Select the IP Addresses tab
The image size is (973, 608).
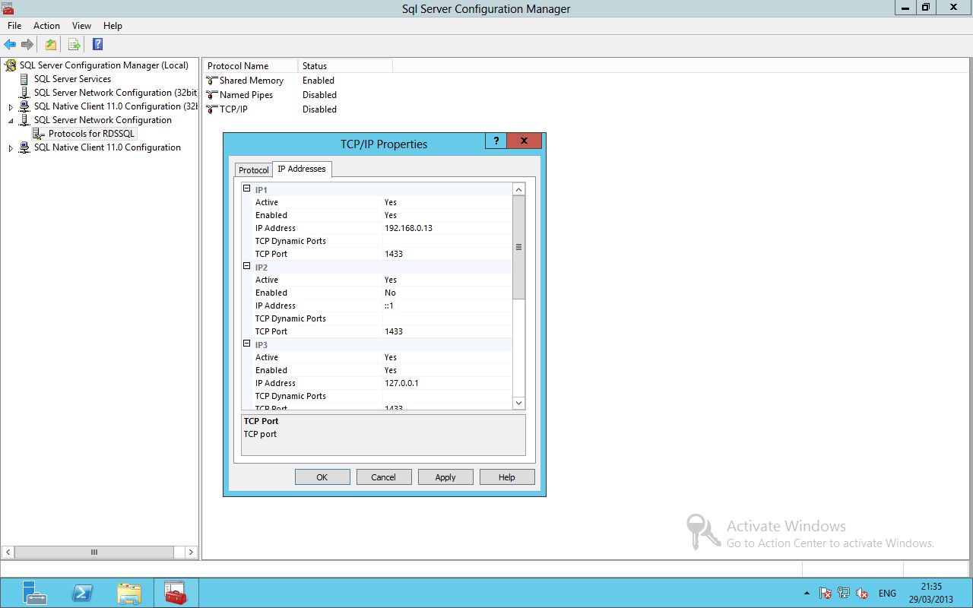tap(302, 169)
